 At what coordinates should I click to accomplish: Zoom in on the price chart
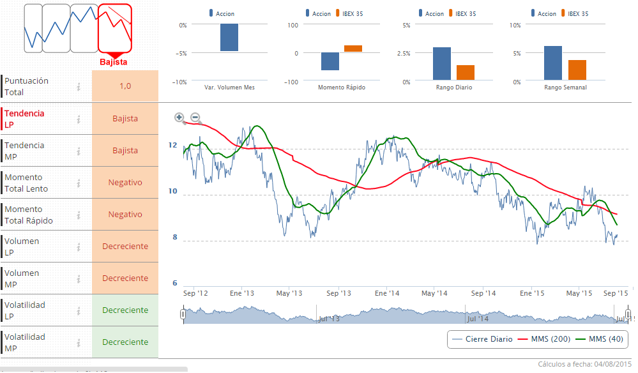click(x=179, y=118)
